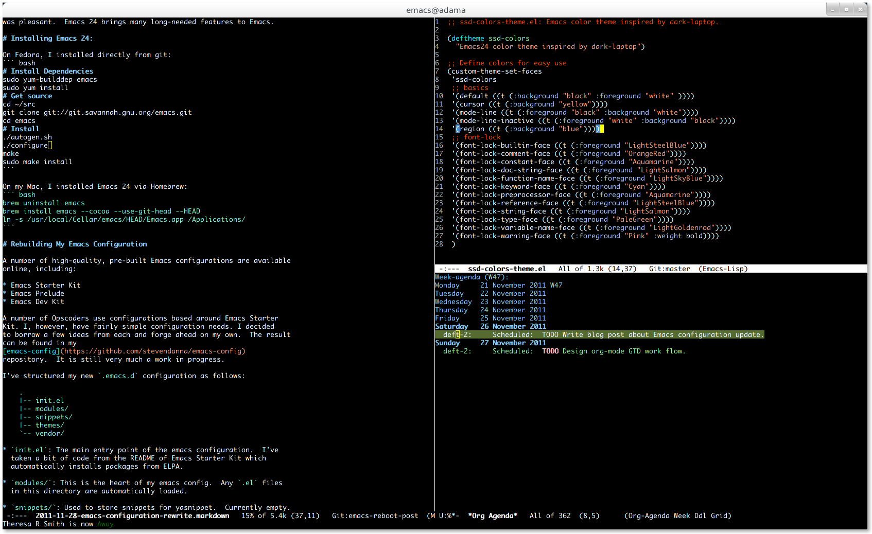Screen dimensions: 872x534
Task: Click the 'ln -s /usr/local/Cellar' line
Action: (124, 219)
